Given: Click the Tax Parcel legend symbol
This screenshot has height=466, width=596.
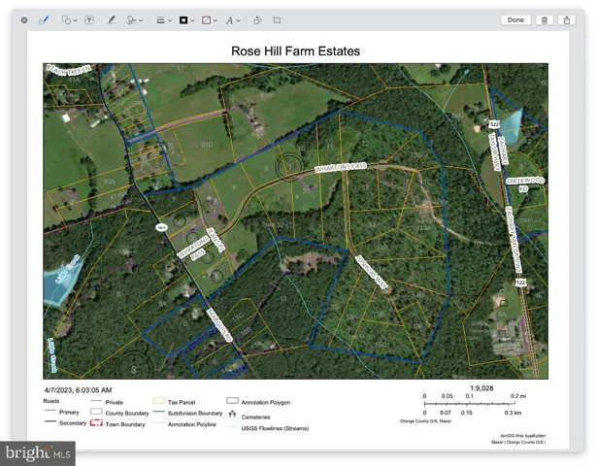Looking at the screenshot, I should (160, 401).
